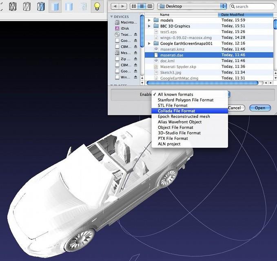Choose Epoch Reconstructed mesh format
Viewport: 277px width, 261px height.
(190, 116)
